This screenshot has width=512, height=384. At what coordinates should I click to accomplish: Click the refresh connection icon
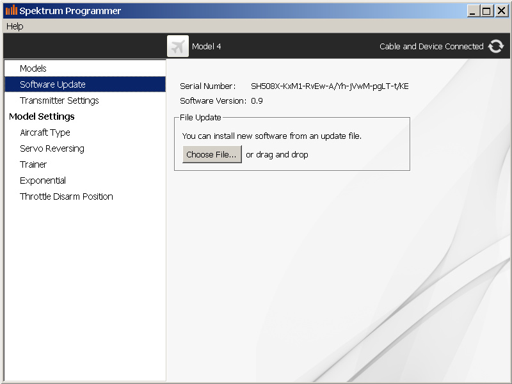tap(496, 46)
